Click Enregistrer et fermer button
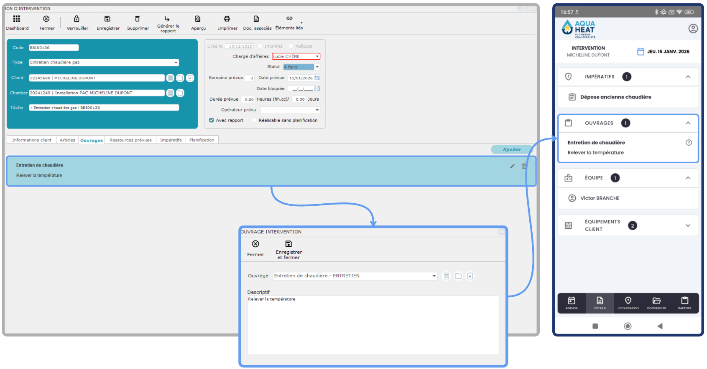 288,249
